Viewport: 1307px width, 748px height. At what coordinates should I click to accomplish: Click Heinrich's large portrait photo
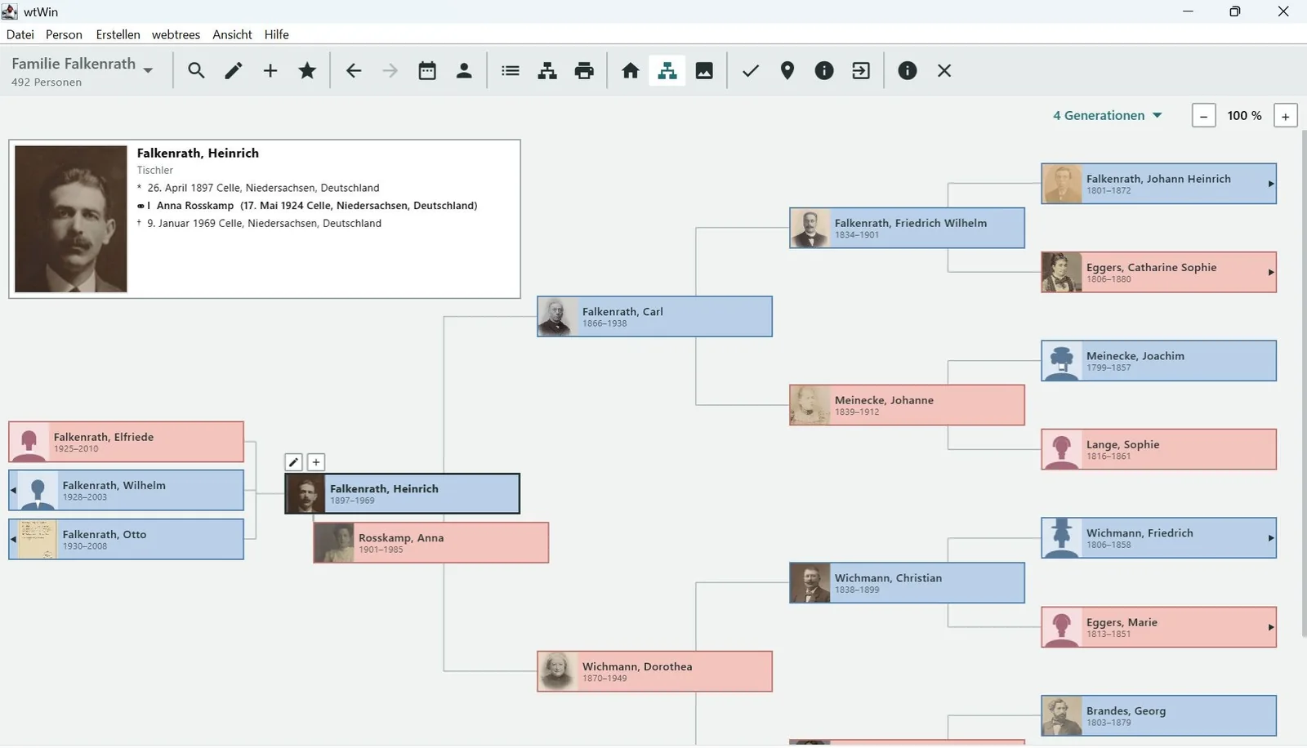pyautogui.click(x=71, y=219)
